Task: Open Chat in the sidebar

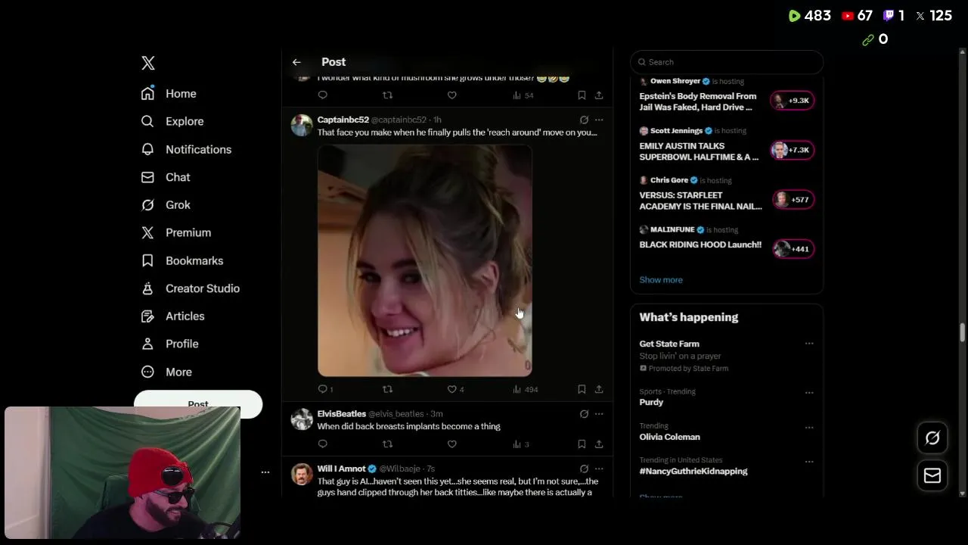Action: [x=166, y=177]
